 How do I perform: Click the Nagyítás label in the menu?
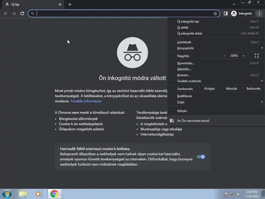(183, 56)
